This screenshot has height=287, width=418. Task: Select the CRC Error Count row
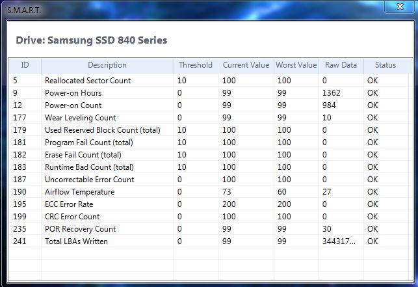click(x=209, y=217)
